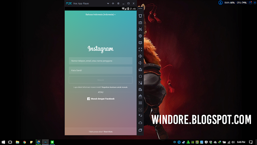Click the phone, email or username field

coord(100,61)
